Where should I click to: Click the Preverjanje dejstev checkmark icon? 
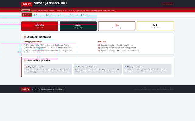[76, 67]
